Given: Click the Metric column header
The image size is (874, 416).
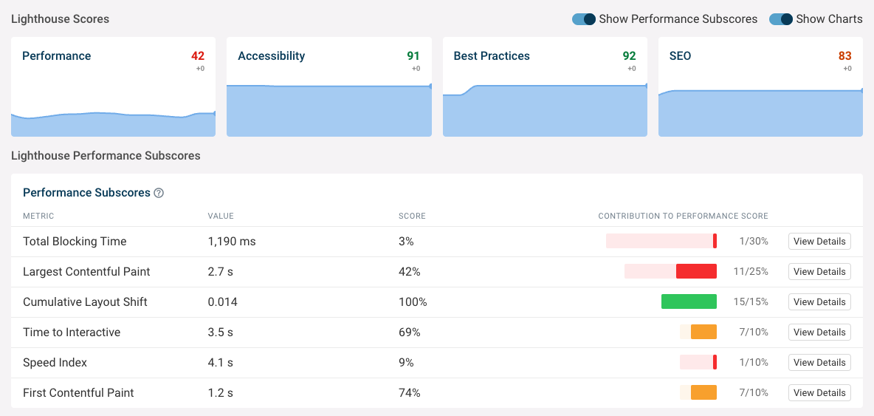Looking at the screenshot, I should tap(38, 216).
